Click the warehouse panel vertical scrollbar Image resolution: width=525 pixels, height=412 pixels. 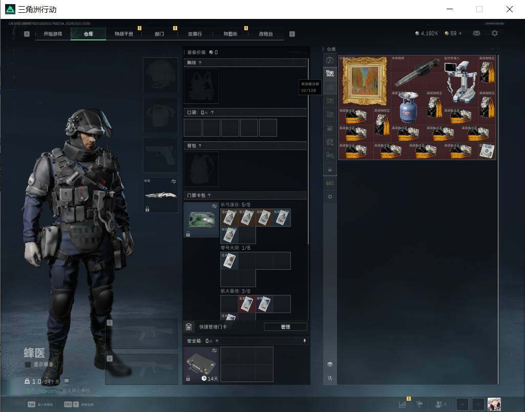click(498, 219)
